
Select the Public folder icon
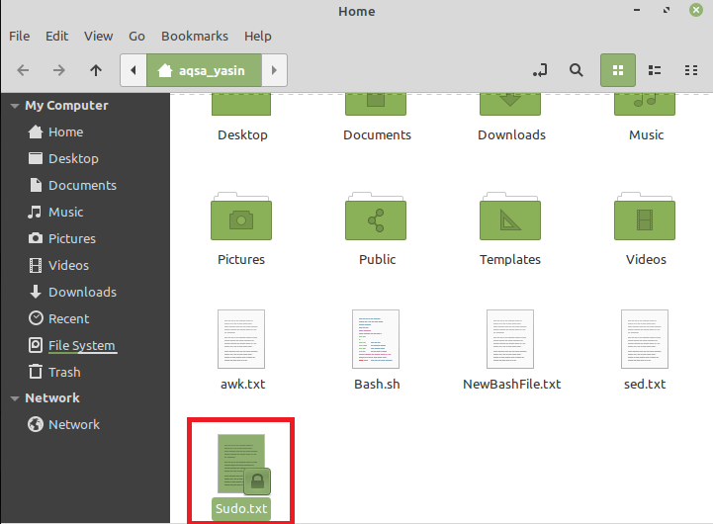pyautogui.click(x=376, y=217)
